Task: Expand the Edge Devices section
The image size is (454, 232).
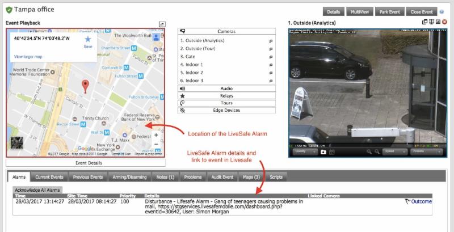Action: (x=226, y=110)
